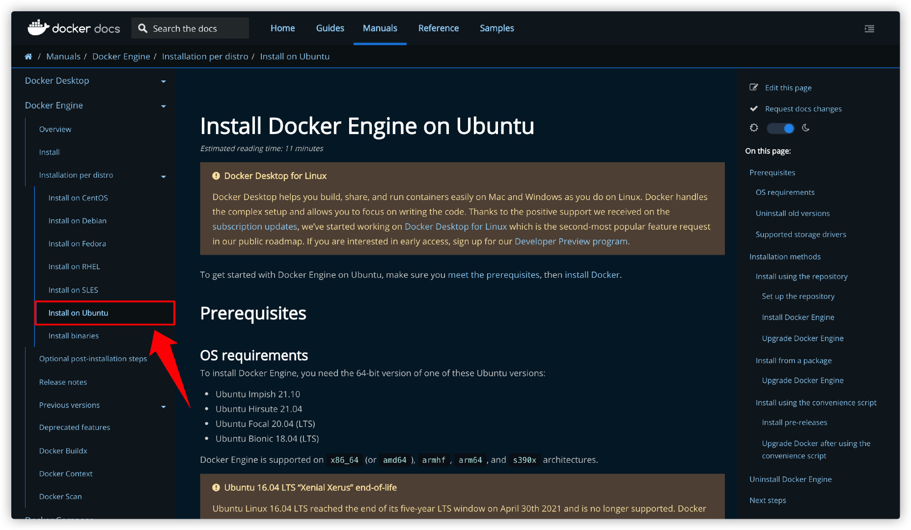Open Optional post-installation steps
Image resolution: width=911 pixels, height=530 pixels.
(93, 359)
